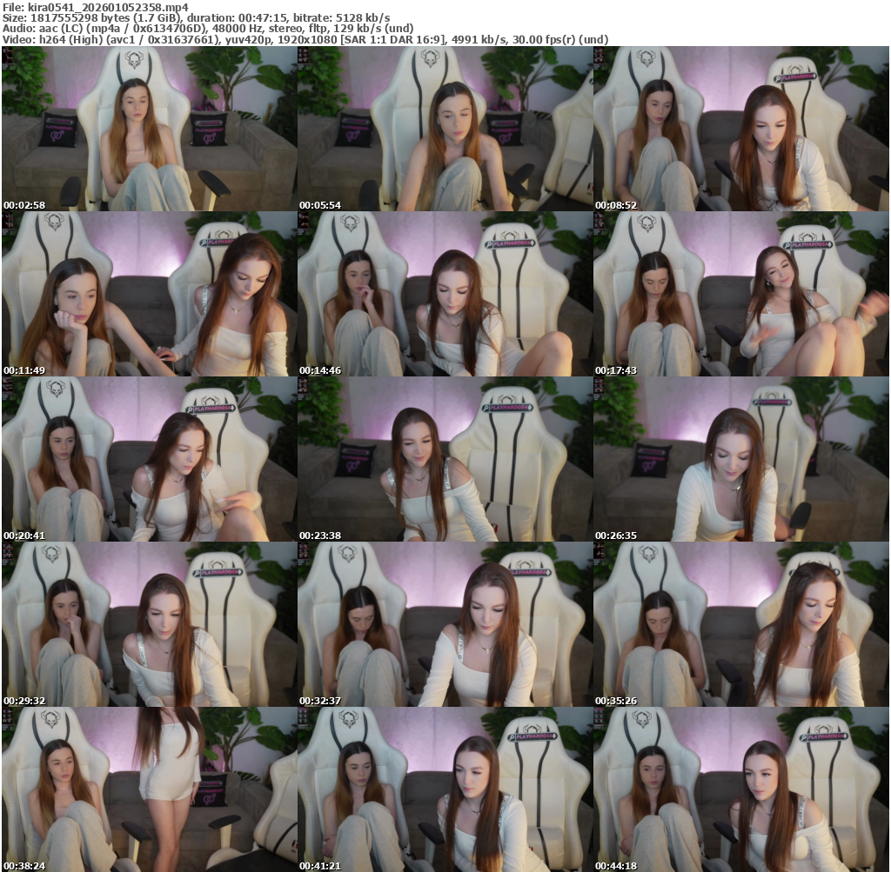Click the file name kira0541_202601052358.mp4
Viewport: 891px width, 872px height.
tap(108, 7)
